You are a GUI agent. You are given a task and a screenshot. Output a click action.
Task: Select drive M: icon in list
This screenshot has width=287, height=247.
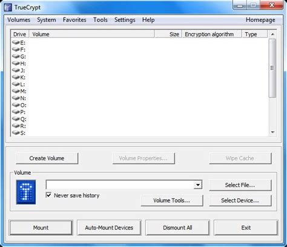coord(16,91)
